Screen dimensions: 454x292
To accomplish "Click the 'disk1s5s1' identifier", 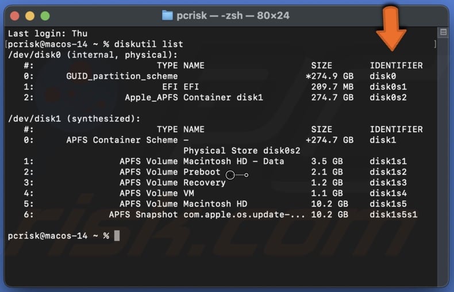I will [394, 214].
